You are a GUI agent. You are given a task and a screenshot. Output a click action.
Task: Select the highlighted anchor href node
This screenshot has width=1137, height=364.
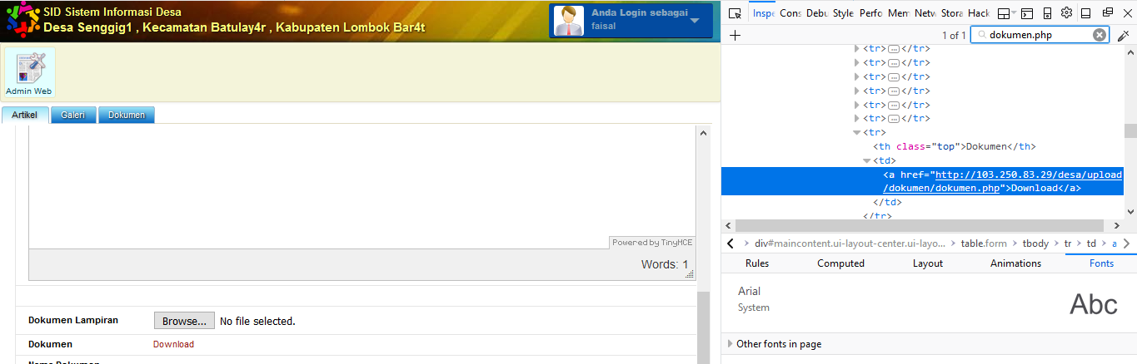point(922,181)
